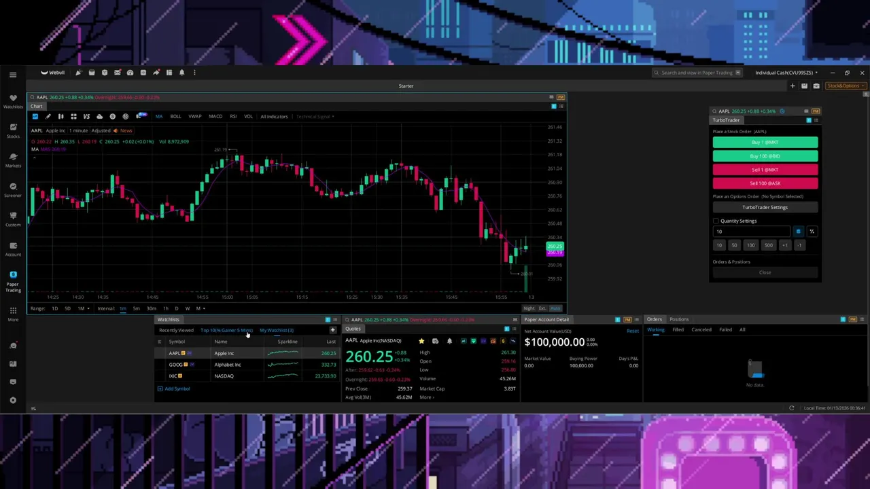The width and height of the screenshot is (870, 489).
Task: Expand More in Quotes panel
Action: [426, 397]
